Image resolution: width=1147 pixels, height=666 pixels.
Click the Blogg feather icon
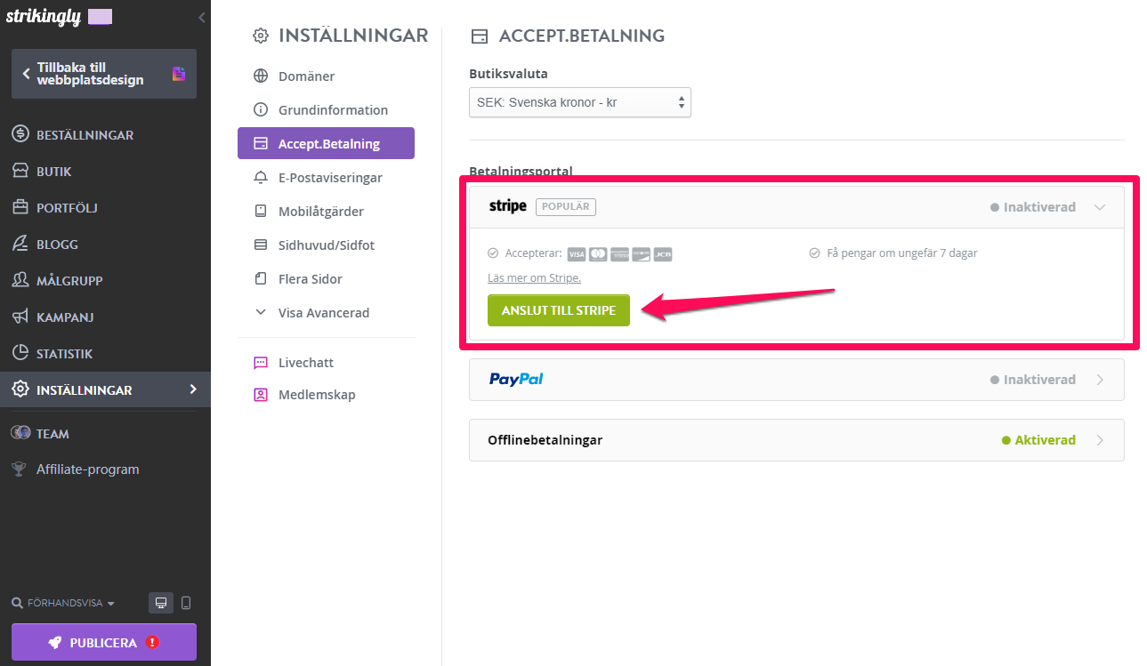[20, 244]
